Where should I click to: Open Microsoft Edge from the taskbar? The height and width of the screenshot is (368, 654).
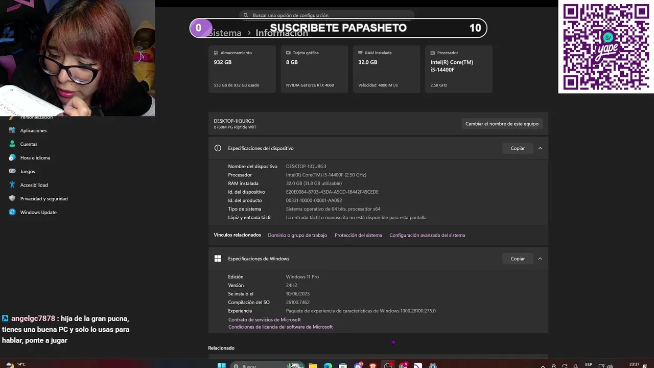coord(328,365)
